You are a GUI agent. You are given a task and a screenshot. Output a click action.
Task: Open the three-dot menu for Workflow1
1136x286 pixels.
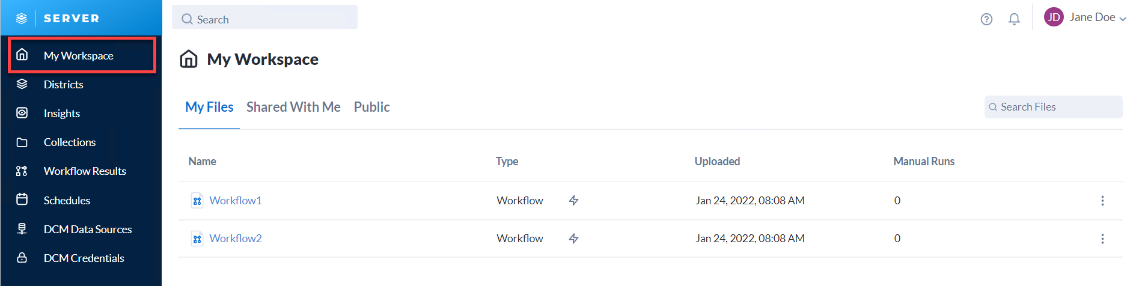pyautogui.click(x=1102, y=201)
